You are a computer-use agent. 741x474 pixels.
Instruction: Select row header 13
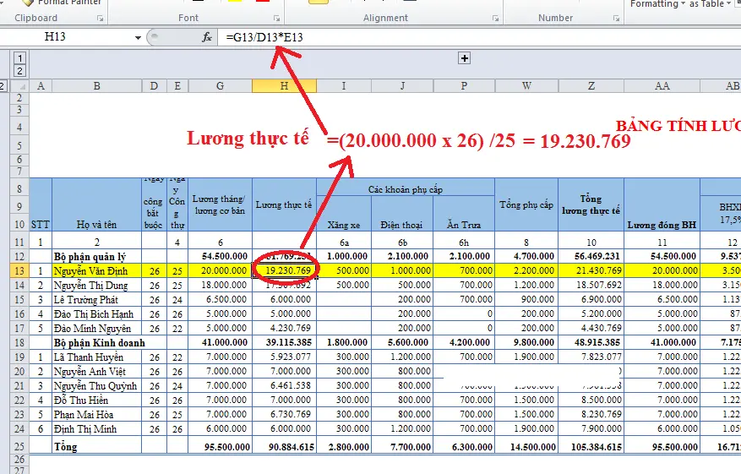click(x=19, y=270)
